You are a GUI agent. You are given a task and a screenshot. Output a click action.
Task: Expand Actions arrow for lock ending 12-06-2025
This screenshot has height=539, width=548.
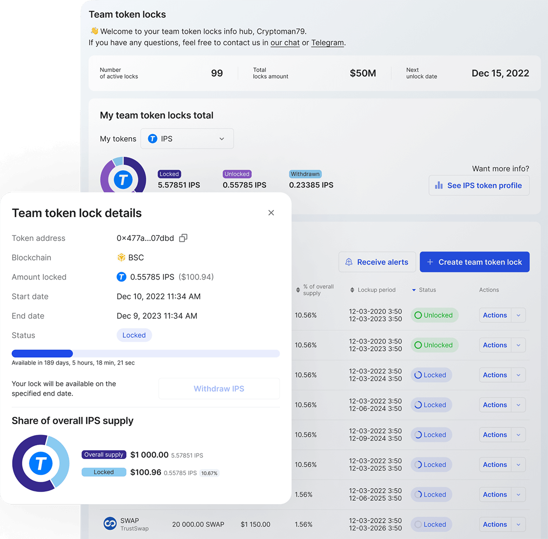[x=518, y=495]
